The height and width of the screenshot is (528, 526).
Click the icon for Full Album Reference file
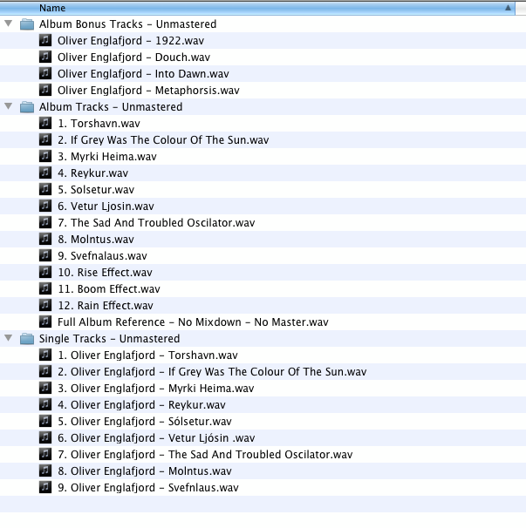(45, 322)
